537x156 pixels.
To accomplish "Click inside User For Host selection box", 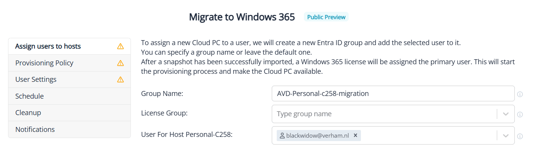I will 427,136.
